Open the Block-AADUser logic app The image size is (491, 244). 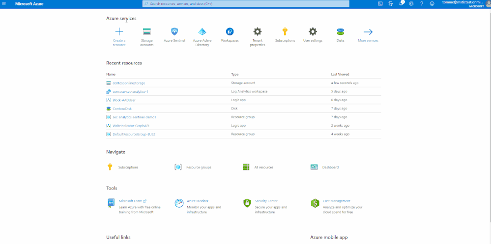pos(124,100)
